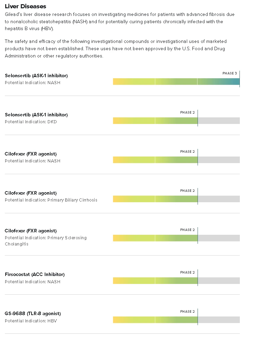
Task: Click PHASE 2 label for Firsocostat
Action: [x=187, y=273]
